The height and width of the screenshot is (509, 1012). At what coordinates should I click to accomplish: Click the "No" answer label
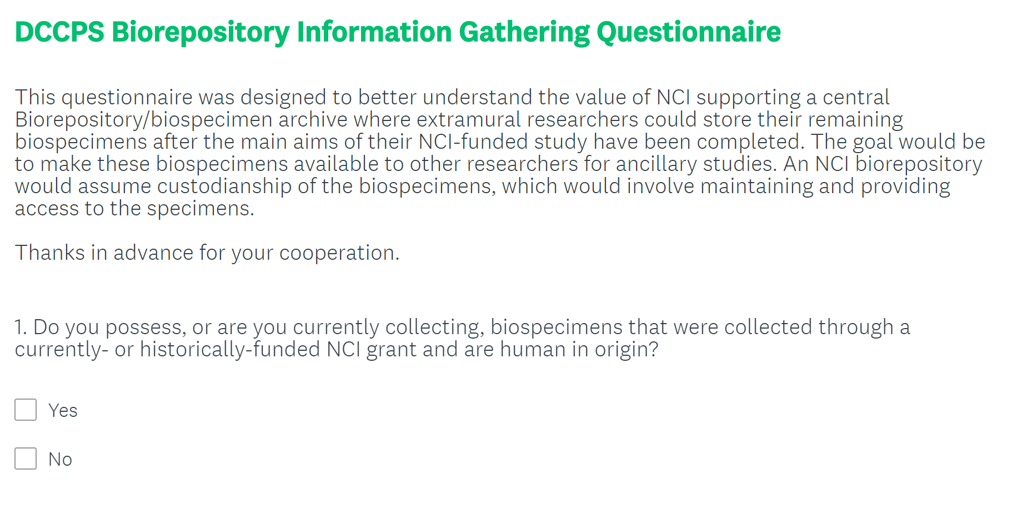[60, 460]
